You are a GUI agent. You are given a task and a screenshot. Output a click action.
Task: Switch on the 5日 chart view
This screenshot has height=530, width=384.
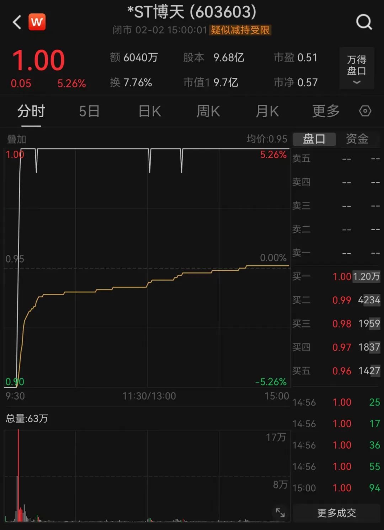click(89, 111)
